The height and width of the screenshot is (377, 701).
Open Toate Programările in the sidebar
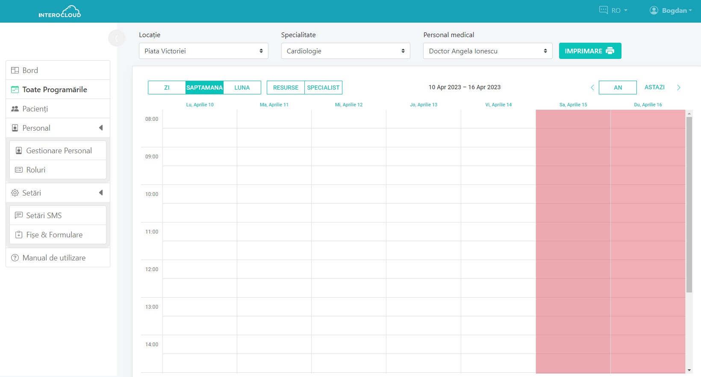[55, 90]
